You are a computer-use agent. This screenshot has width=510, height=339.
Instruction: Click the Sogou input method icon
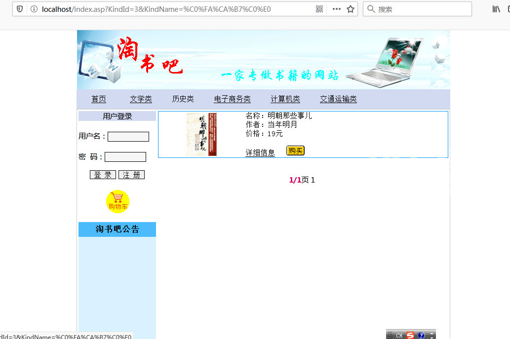point(410,336)
